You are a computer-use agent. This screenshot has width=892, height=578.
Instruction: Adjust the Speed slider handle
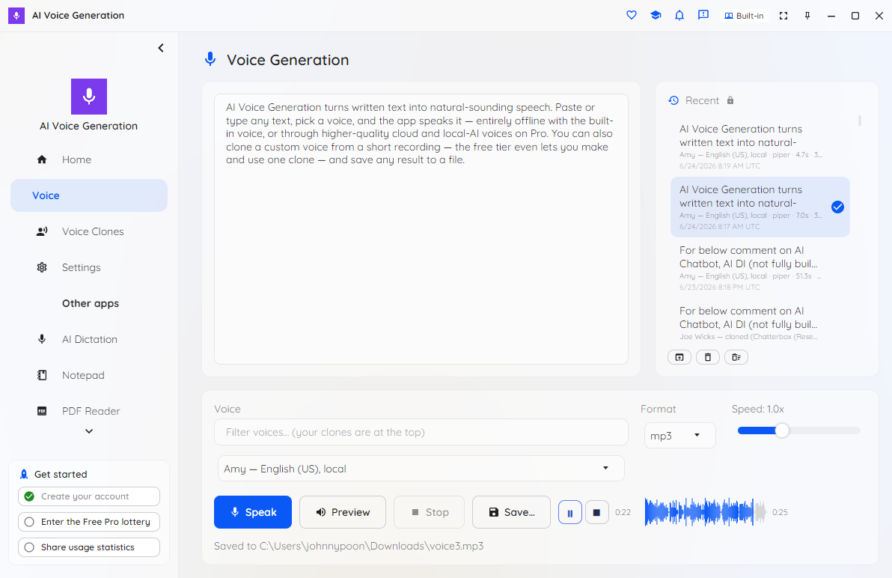[x=782, y=431]
